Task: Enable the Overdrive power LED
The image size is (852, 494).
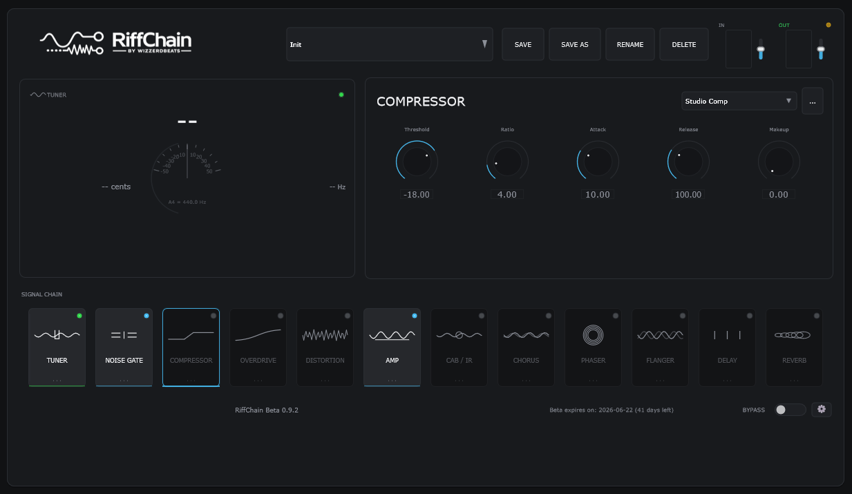Action: 280,316
